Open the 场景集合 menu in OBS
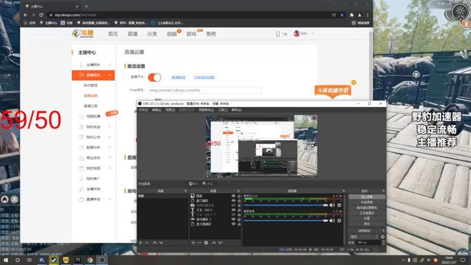The image size is (471, 265). (x=207, y=110)
